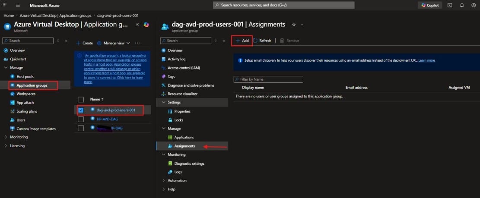Click the application group info link text
The width and height of the screenshot is (480, 198).
tap(115, 69)
